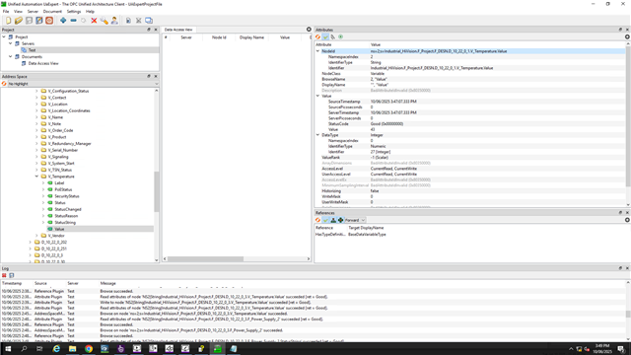Open the View menu
The width and height of the screenshot is (631, 355).
[18, 11]
